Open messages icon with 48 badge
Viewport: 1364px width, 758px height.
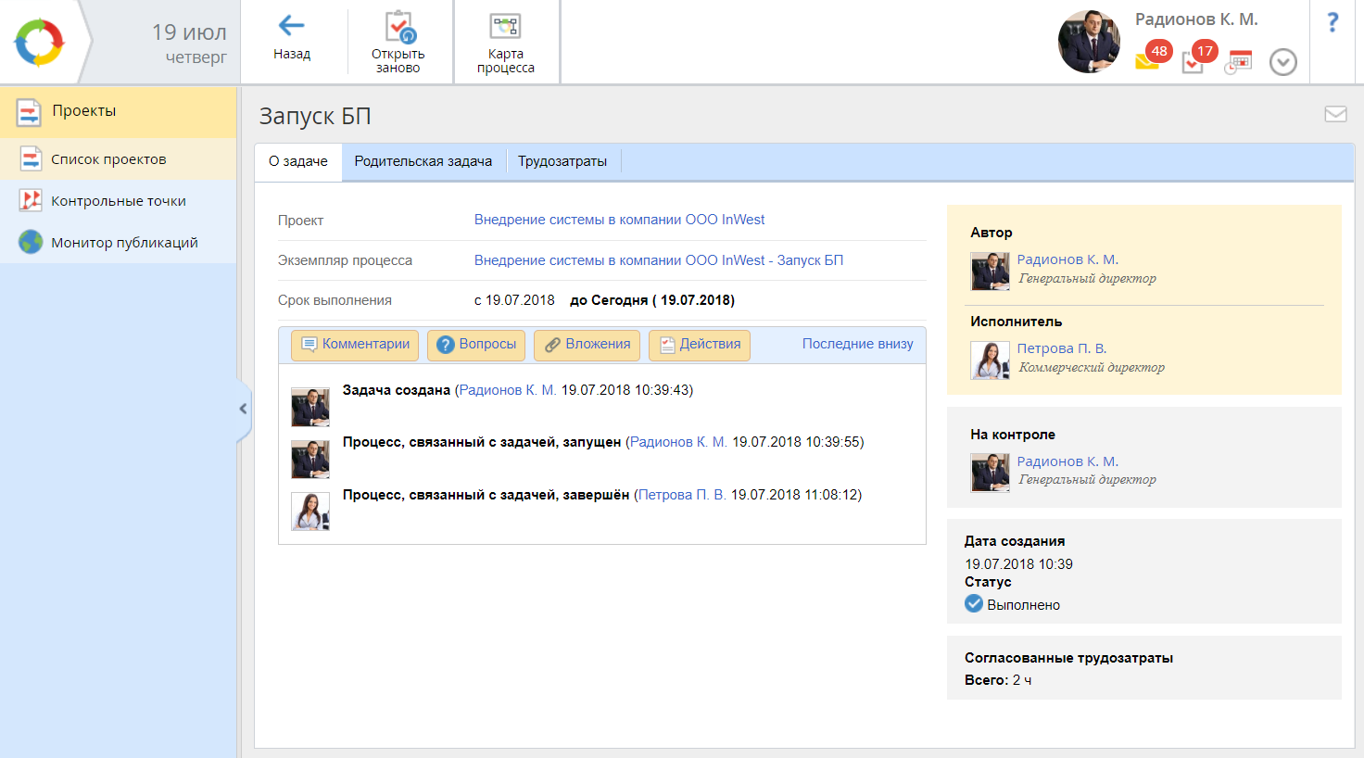(1147, 61)
